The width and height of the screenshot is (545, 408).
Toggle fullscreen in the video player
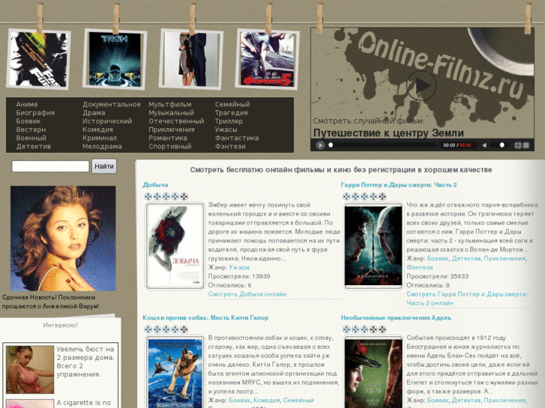pyautogui.click(x=518, y=145)
